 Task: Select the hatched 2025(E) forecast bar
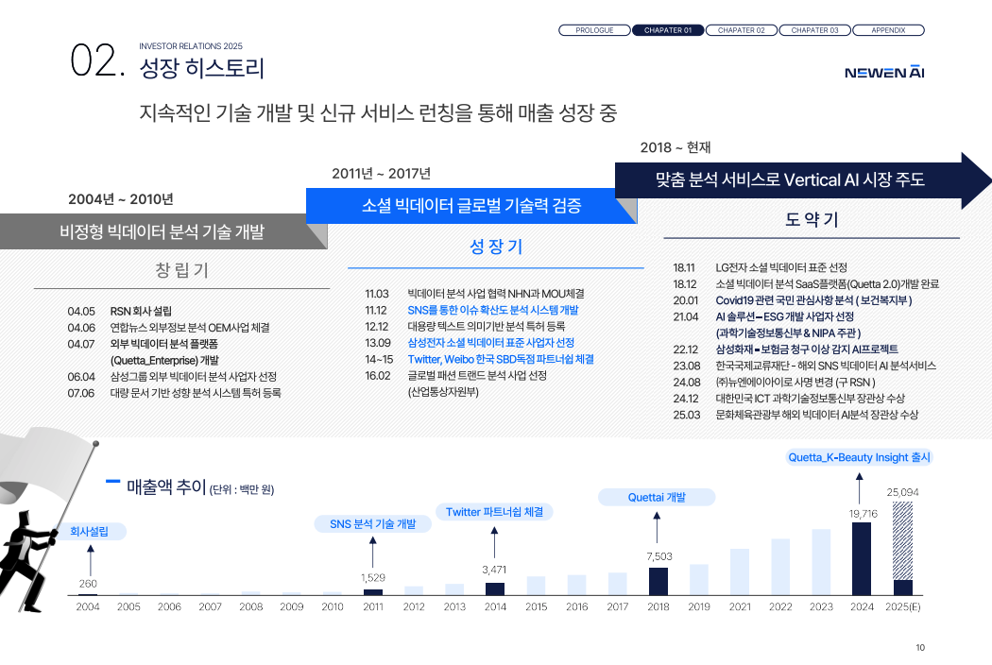click(x=903, y=540)
